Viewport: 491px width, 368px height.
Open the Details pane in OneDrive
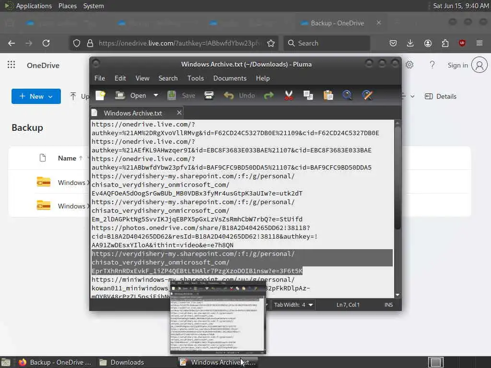point(440,96)
